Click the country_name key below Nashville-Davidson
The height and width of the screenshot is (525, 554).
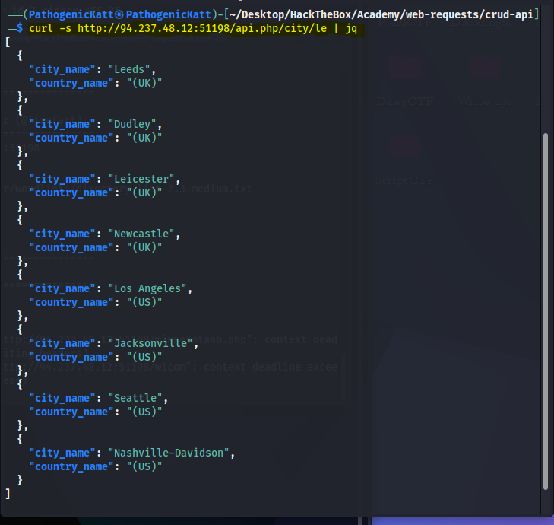point(71,466)
